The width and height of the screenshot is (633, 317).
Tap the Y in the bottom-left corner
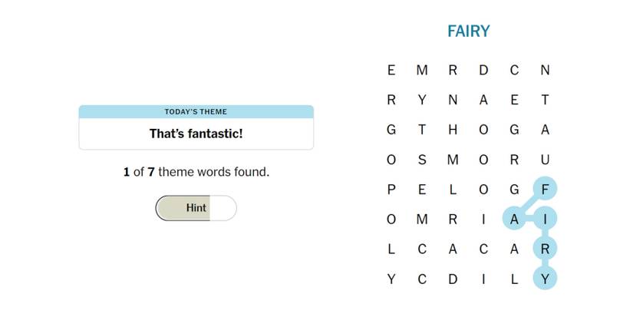pos(391,279)
